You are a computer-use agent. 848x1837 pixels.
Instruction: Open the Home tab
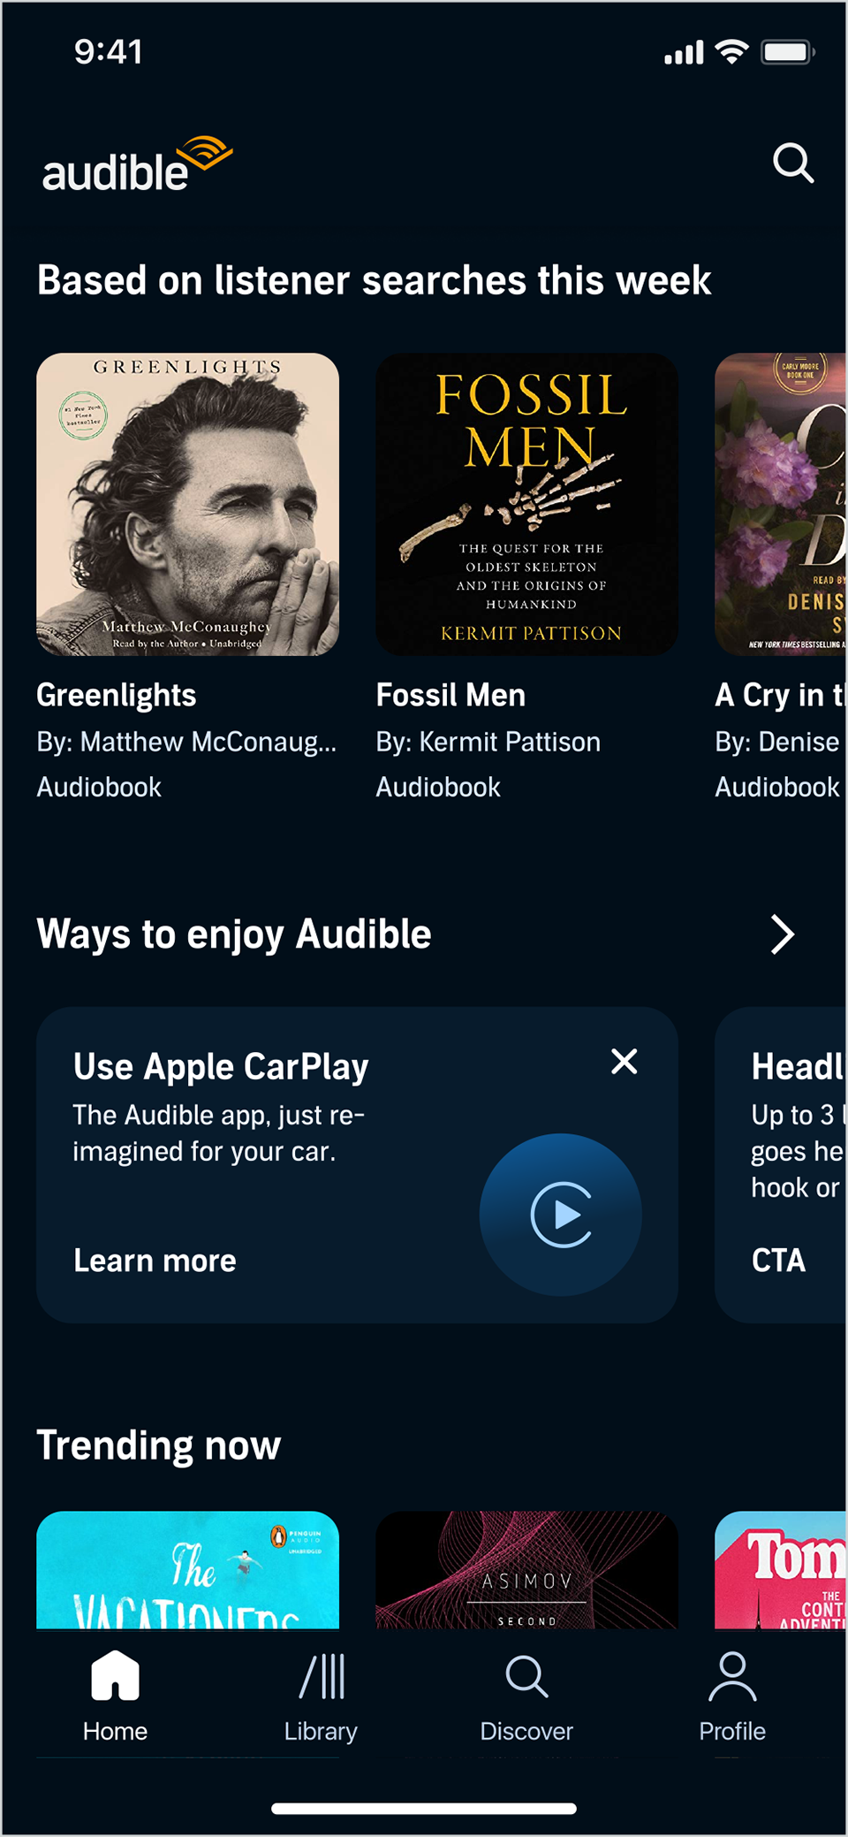click(115, 1696)
